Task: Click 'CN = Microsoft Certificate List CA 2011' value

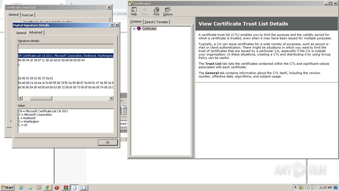Action: pyautogui.click(x=43, y=111)
